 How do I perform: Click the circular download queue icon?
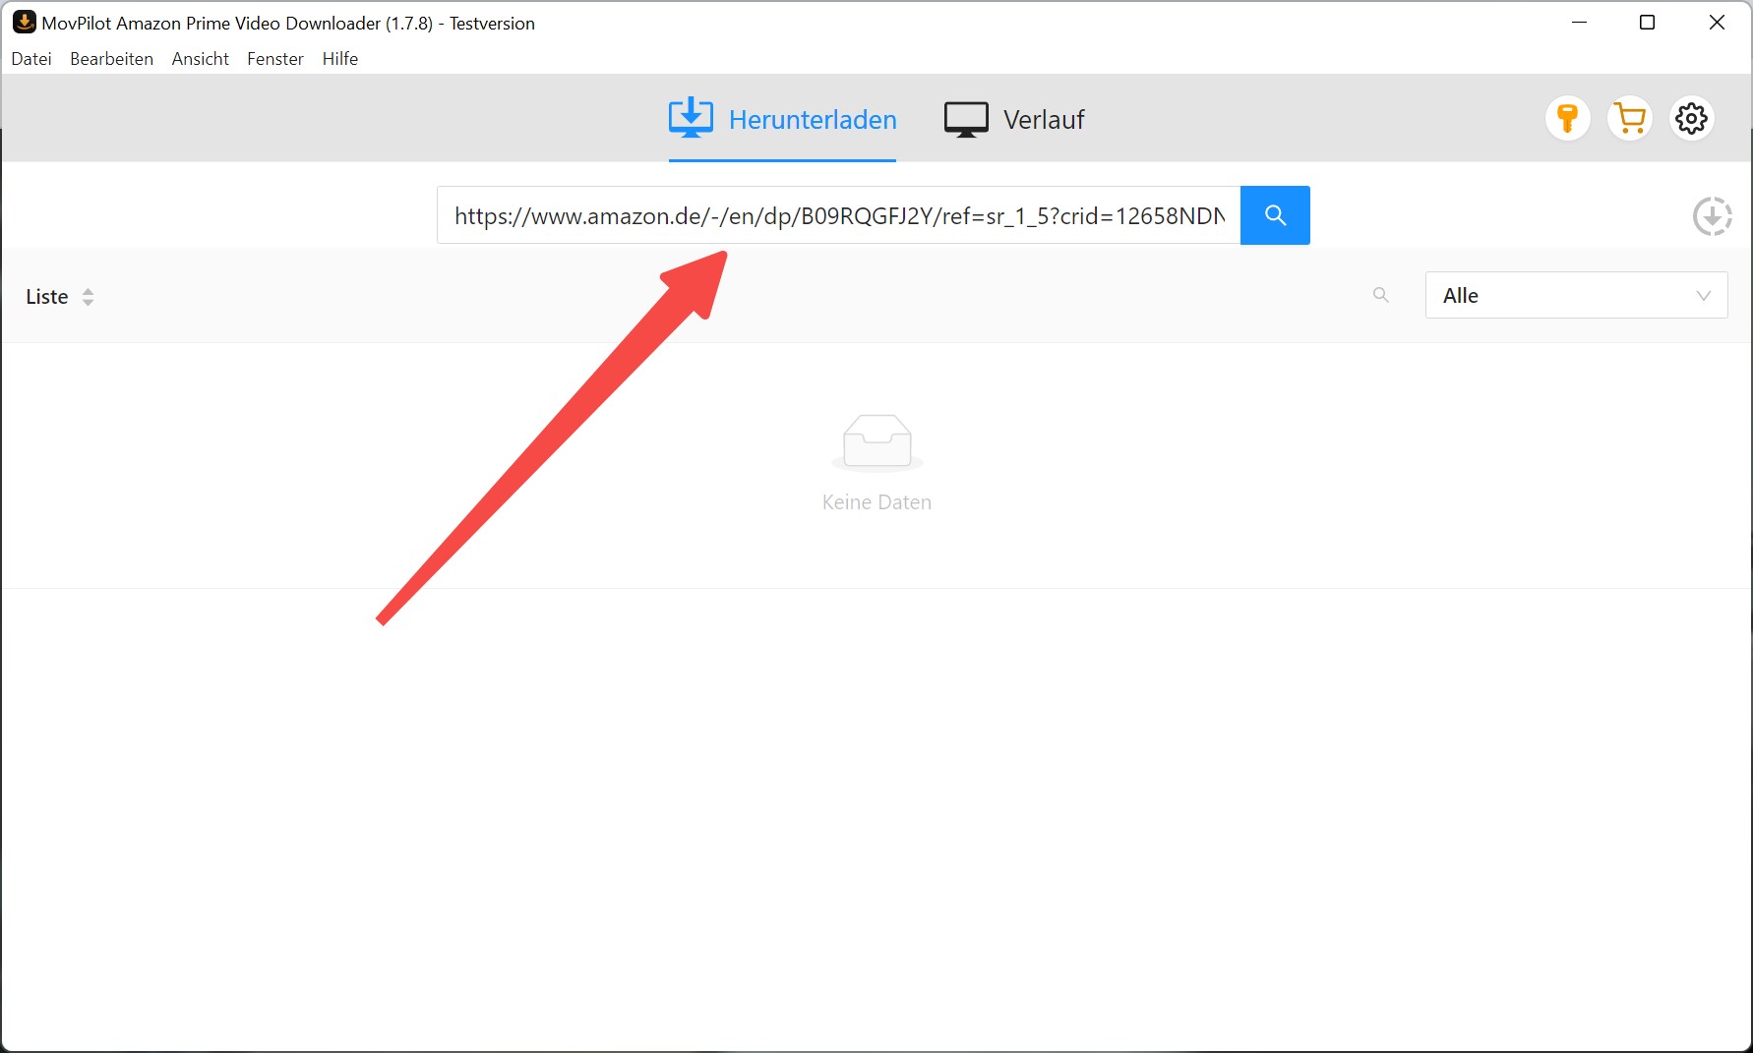click(1713, 216)
